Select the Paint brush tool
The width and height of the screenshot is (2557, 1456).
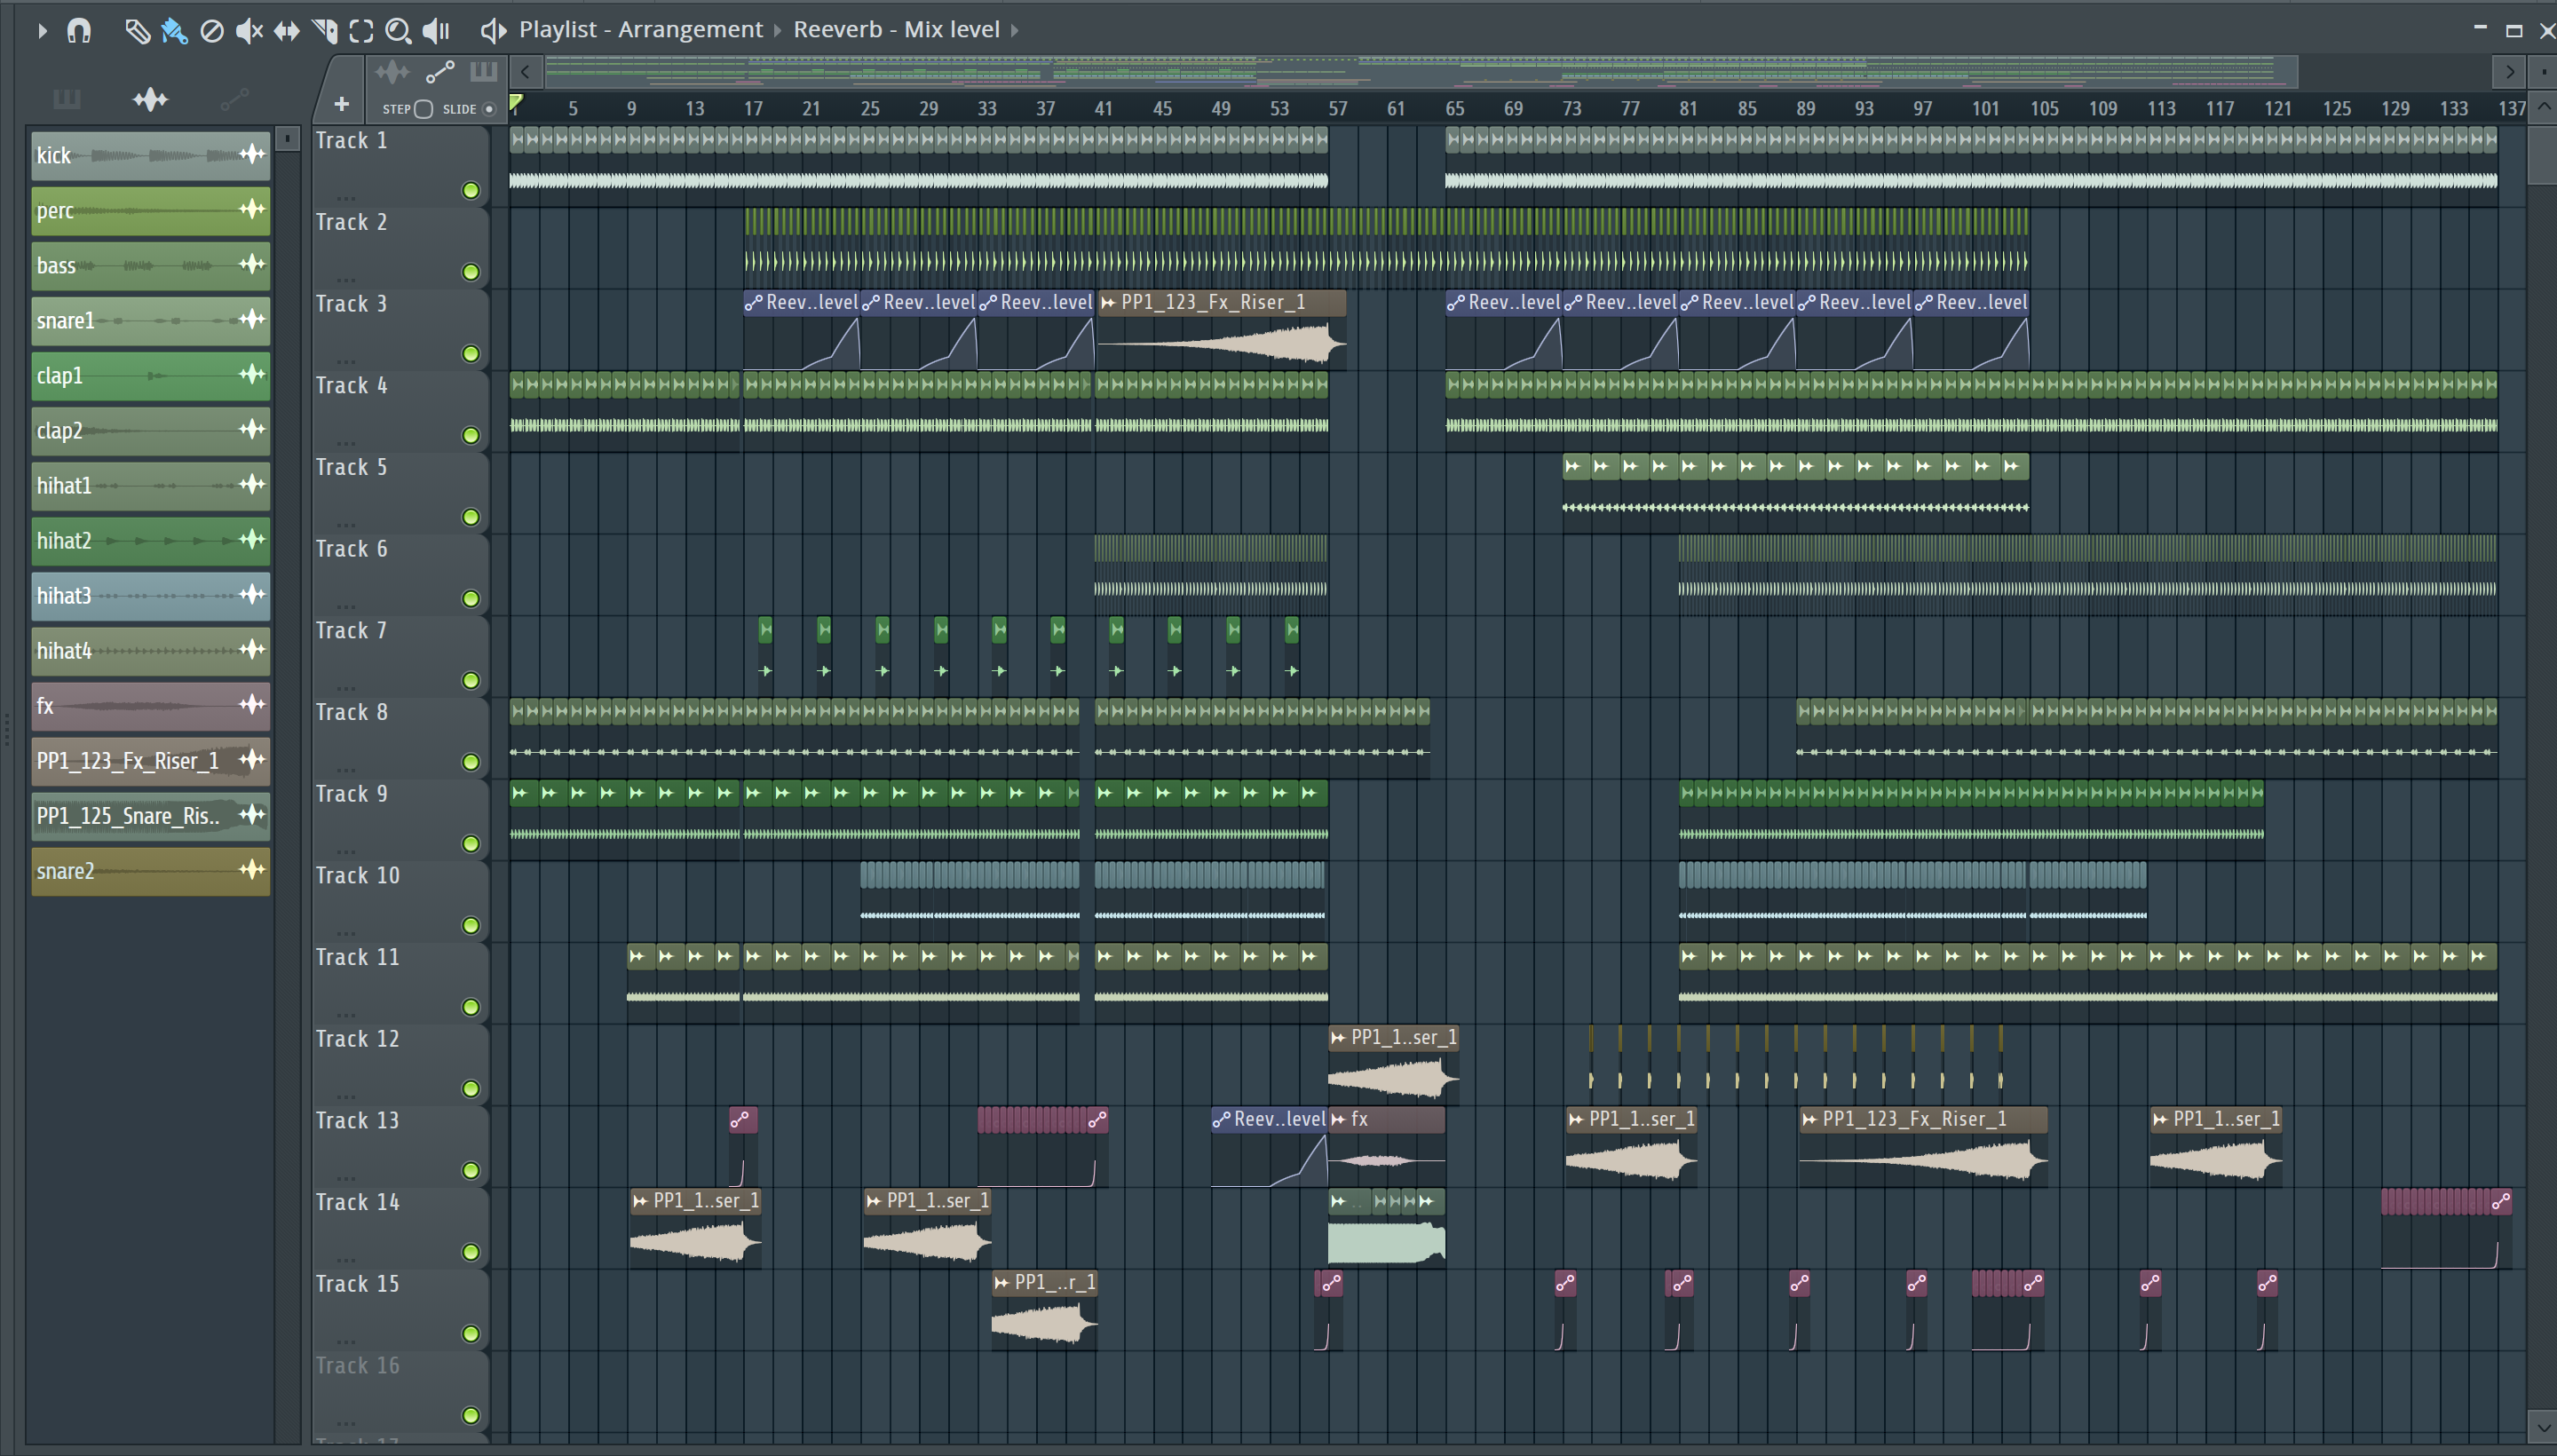pos(174,31)
